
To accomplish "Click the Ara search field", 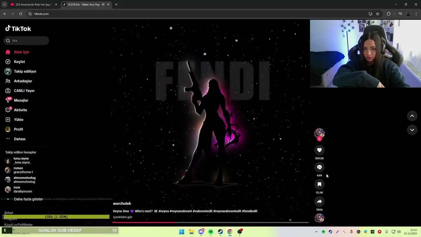I will 26,40.
